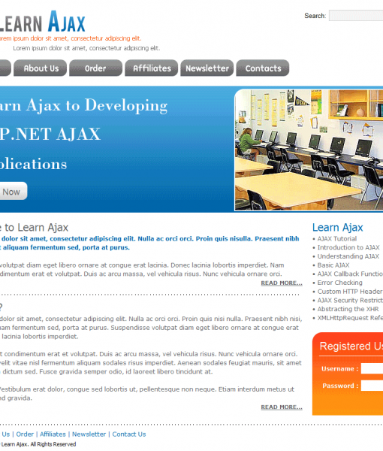Image resolution: width=383 pixels, height=451 pixels.
Task: Open the Error Checking sidebar link
Action: tap(339, 283)
